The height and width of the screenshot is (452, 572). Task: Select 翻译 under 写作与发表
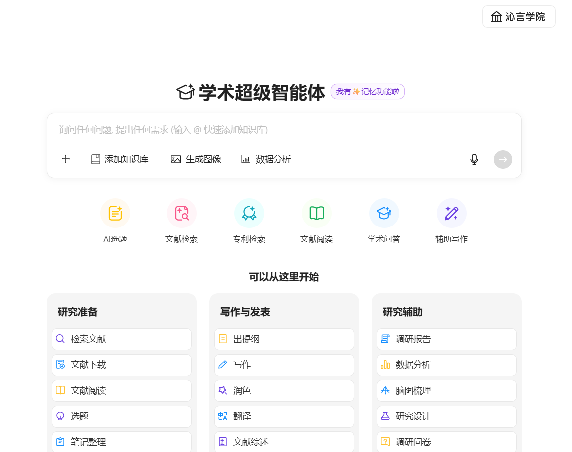click(284, 416)
